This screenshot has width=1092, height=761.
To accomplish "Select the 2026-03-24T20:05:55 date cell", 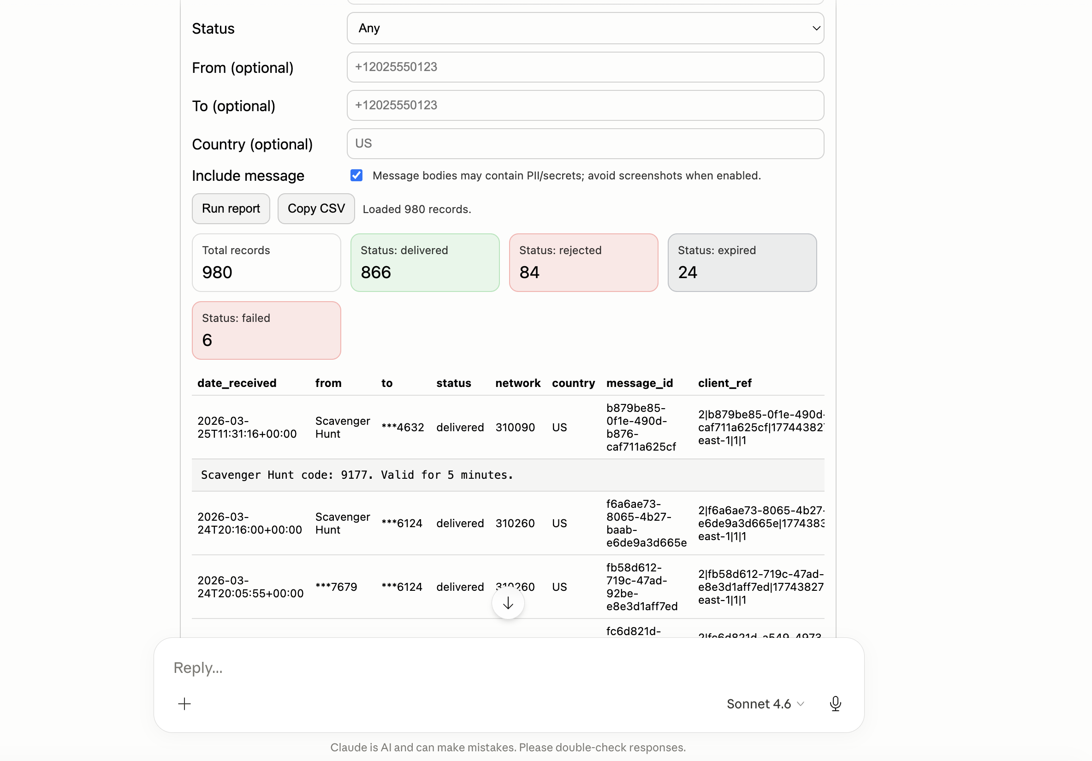I will 250,587.
